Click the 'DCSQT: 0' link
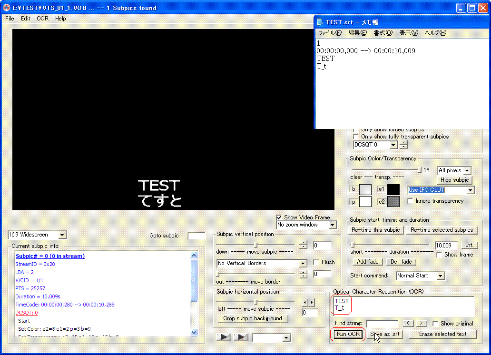The width and height of the screenshot is (491, 355). (x=27, y=313)
